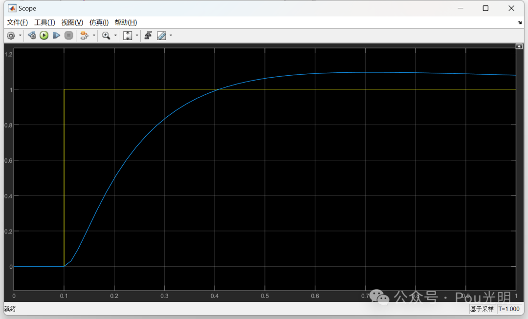Open the 帮助(H) menu
Image resolution: width=528 pixels, height=319 pixels.
(x=126, y=22)
